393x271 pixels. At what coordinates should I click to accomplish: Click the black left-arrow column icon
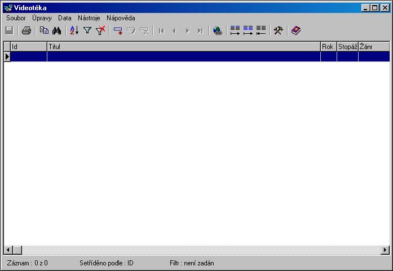coord(261,30)
